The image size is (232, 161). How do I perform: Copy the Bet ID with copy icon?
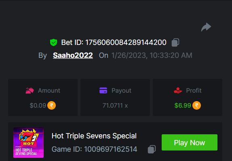pos(175,42)
